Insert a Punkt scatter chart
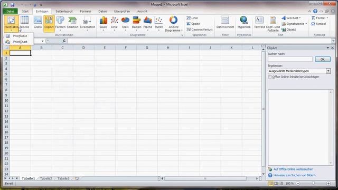Screen dimensions: 338x190 [x=158, y=23]
